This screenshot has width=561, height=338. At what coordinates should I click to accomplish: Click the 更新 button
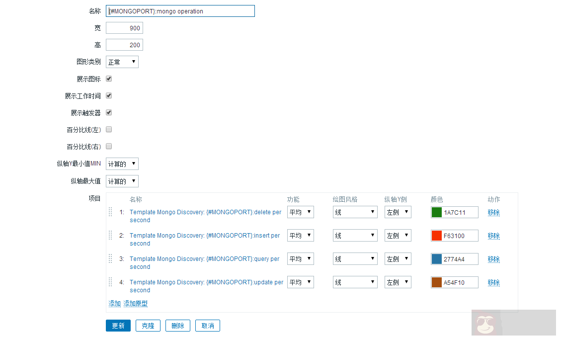click(x=118, y=326)
